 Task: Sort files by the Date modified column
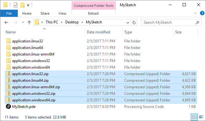[98, 32]
